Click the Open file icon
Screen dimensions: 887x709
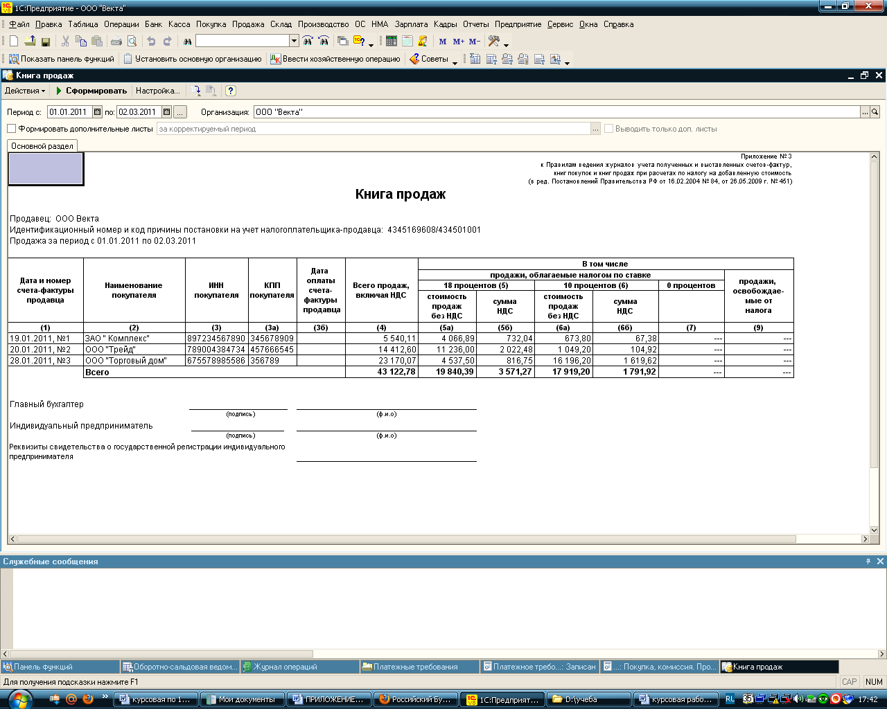tap(30, 42)
